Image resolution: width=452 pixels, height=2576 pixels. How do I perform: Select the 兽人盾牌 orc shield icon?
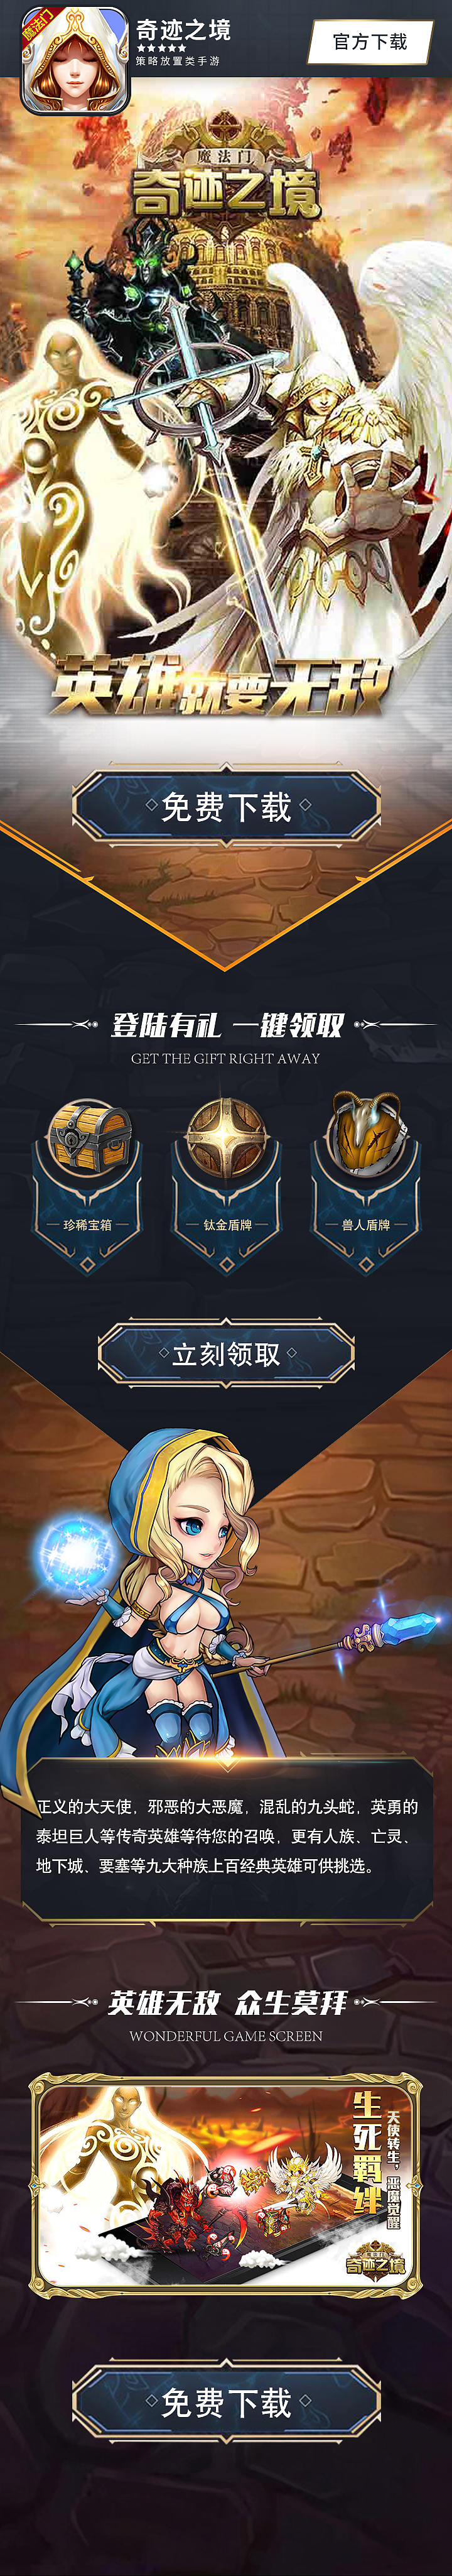365,1134
